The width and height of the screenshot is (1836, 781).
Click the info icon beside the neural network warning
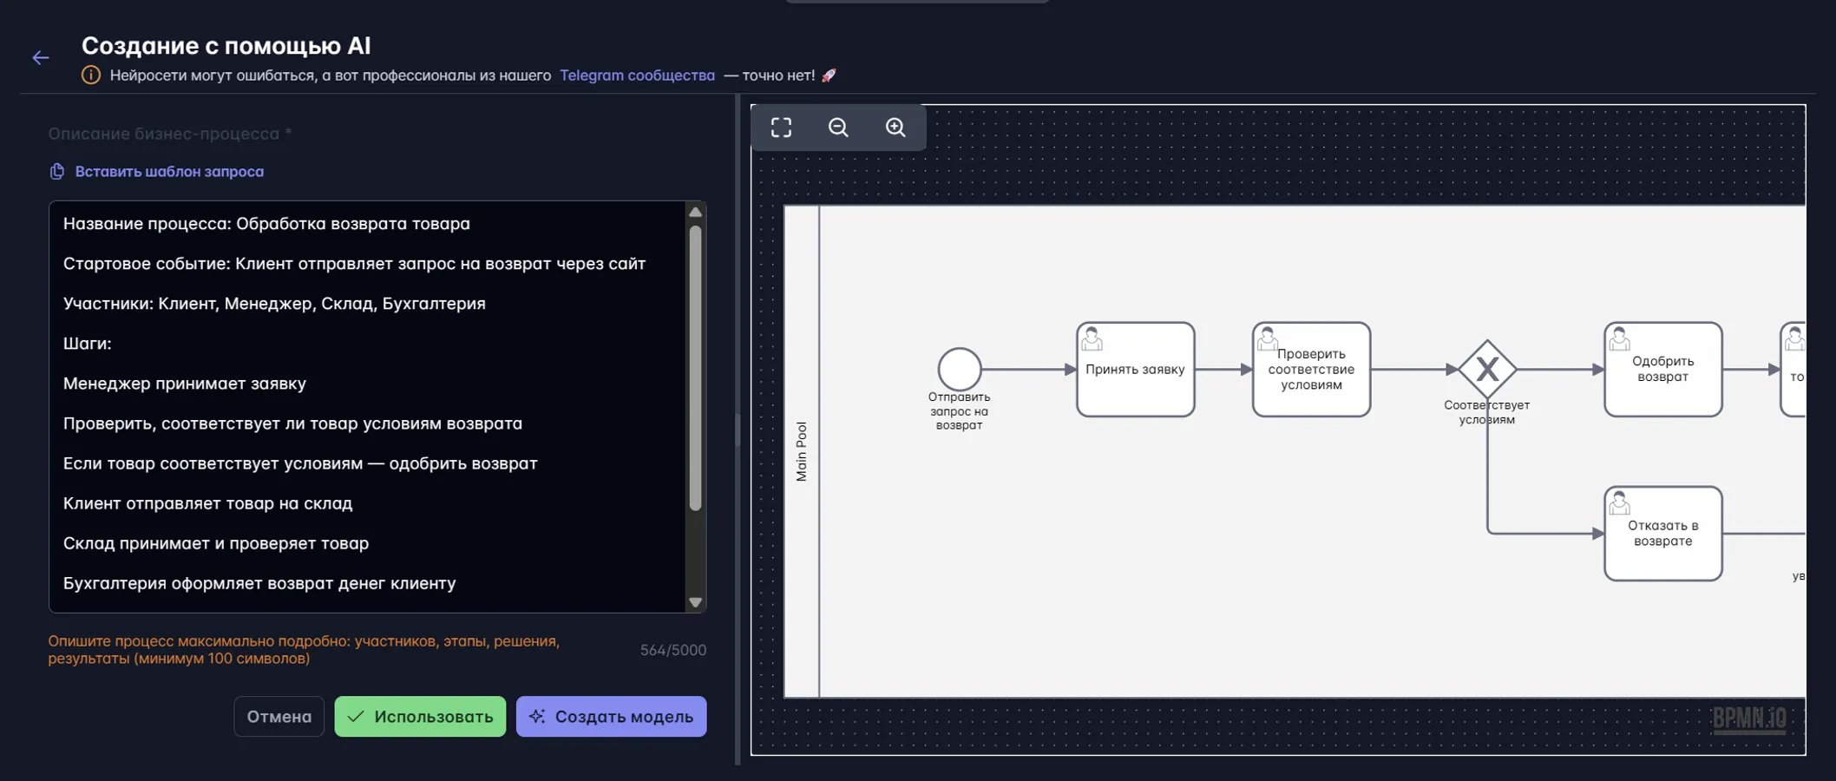[91, 75]
